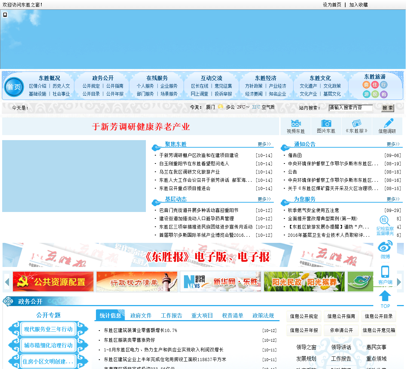
Task: Click 信息公开规定 button
Action: point(304,316)
